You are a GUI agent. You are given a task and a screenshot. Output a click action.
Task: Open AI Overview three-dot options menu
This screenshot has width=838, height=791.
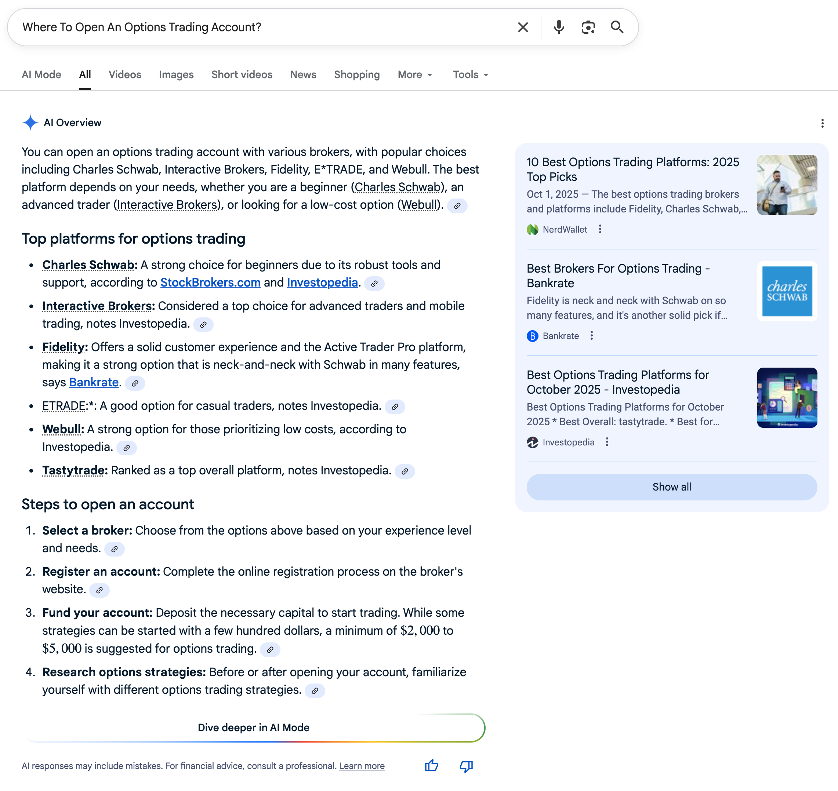[x=822, y=123]
